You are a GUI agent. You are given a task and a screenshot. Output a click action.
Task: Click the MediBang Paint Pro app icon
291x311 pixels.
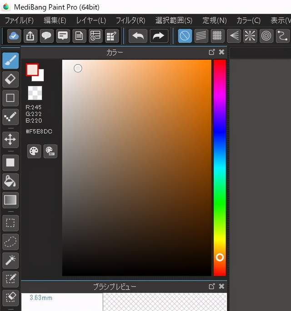coord(6,7)
